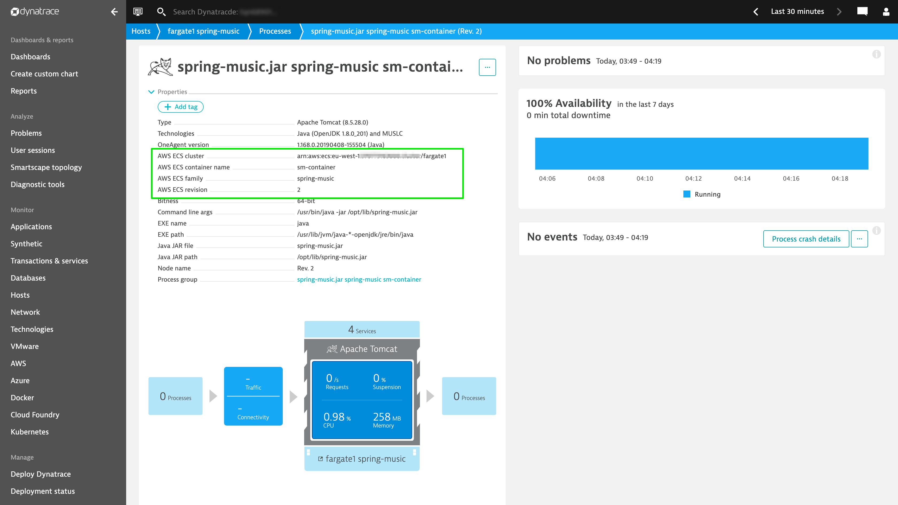
Task: Click the Process crash details button
Action: [x=806, y=239]
